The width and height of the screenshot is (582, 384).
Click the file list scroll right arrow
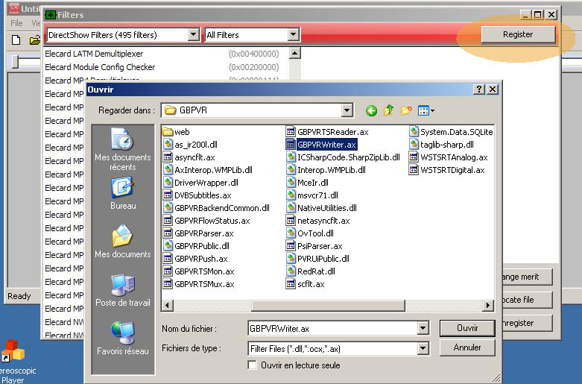click(x=487, y=306)
